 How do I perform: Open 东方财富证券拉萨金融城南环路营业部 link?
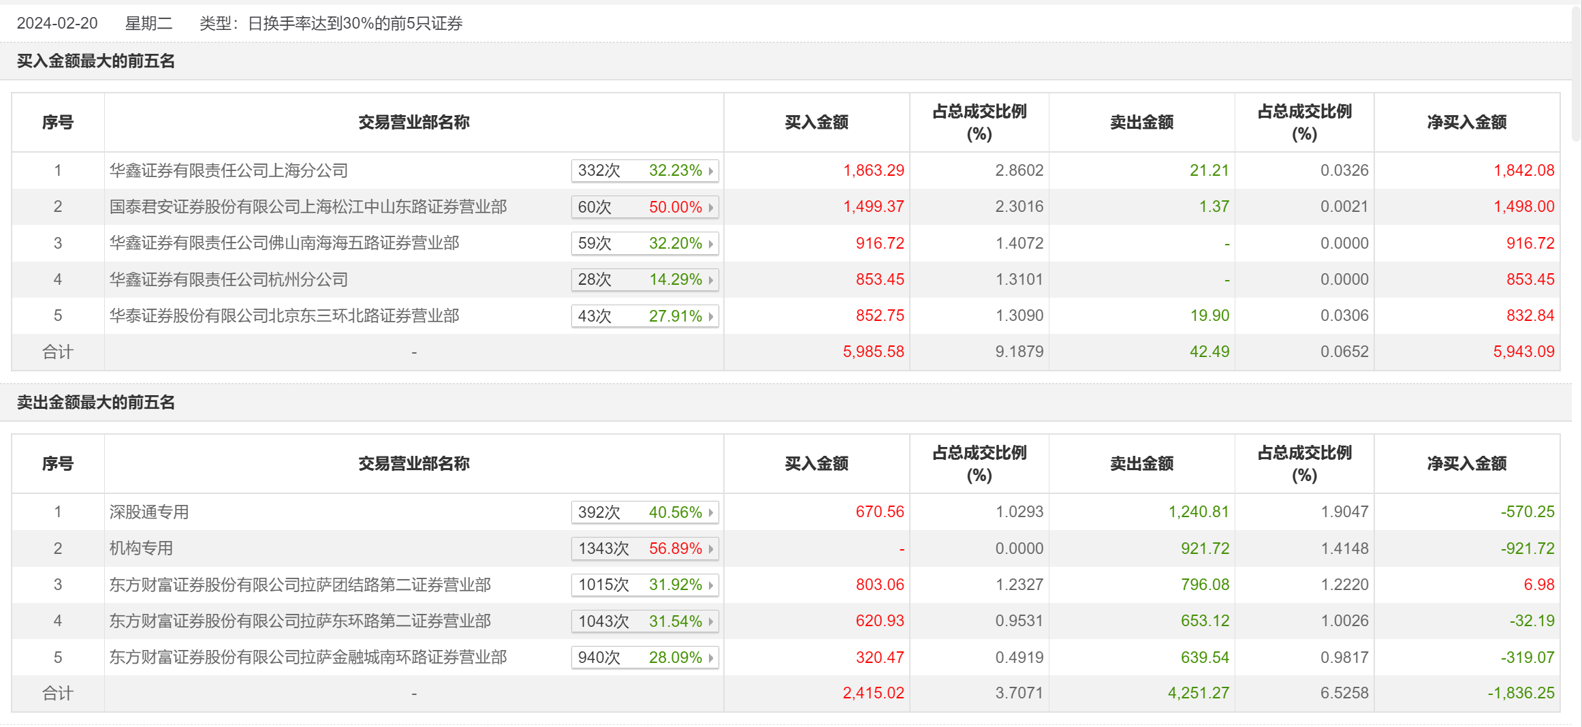pyautogui.click(x=309, y=657)
